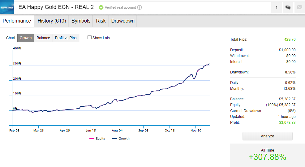Select the Growth chart button
The width and height of the screenshot is (305, 167).
point(26,38)
